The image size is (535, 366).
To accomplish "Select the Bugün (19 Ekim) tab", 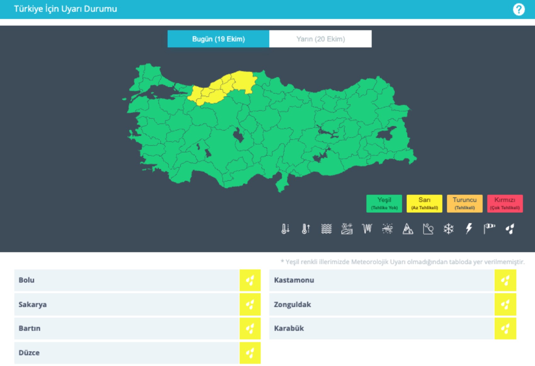I will (218, 39).
